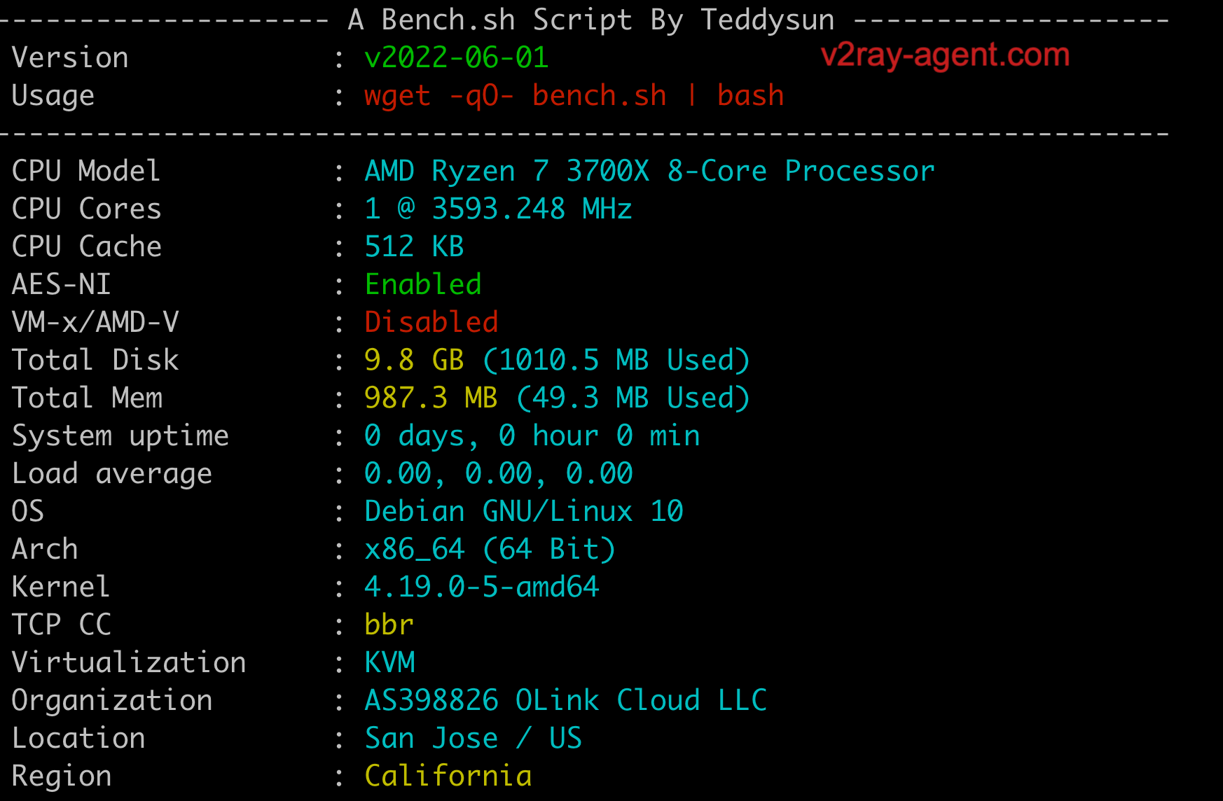The image size is (1223, 801).
Task: Click the location value 'San Jose / US'
Action: [x=474, y=738]
